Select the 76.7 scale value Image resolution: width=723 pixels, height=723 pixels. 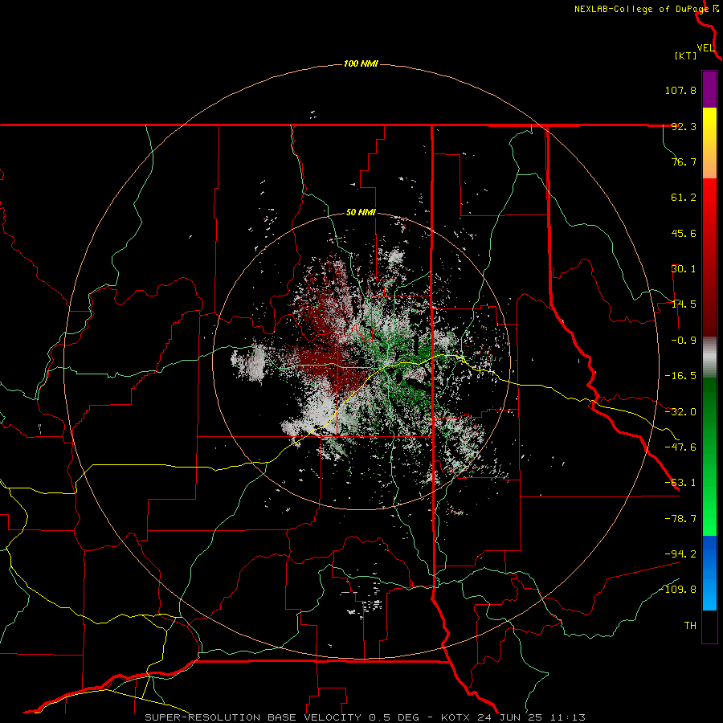pyautogui.click(x=684, y=161)
